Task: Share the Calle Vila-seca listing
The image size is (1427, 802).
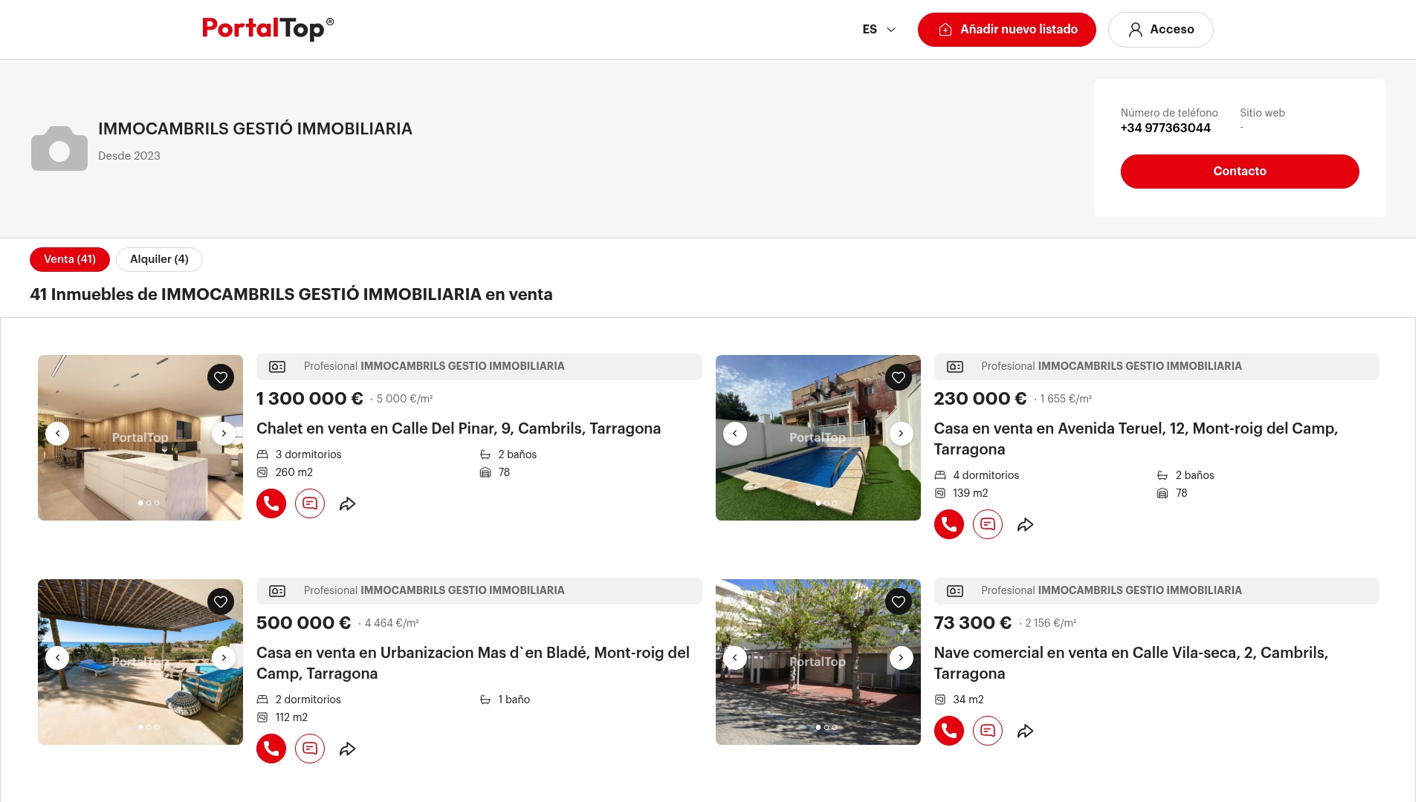Action: [x=1026, y=731]
